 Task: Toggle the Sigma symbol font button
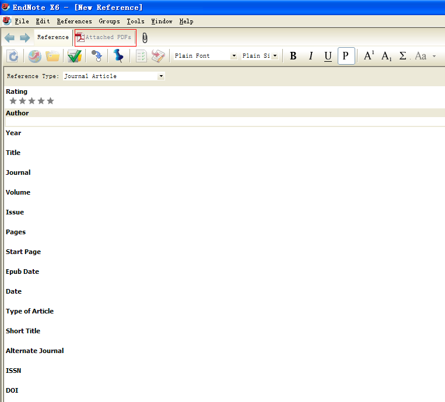click(x=403, y=56)
